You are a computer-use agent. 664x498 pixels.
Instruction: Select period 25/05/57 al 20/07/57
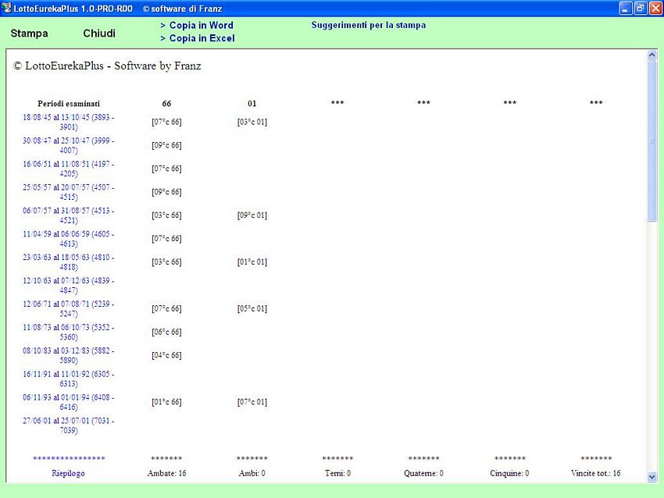click(69, 192)
